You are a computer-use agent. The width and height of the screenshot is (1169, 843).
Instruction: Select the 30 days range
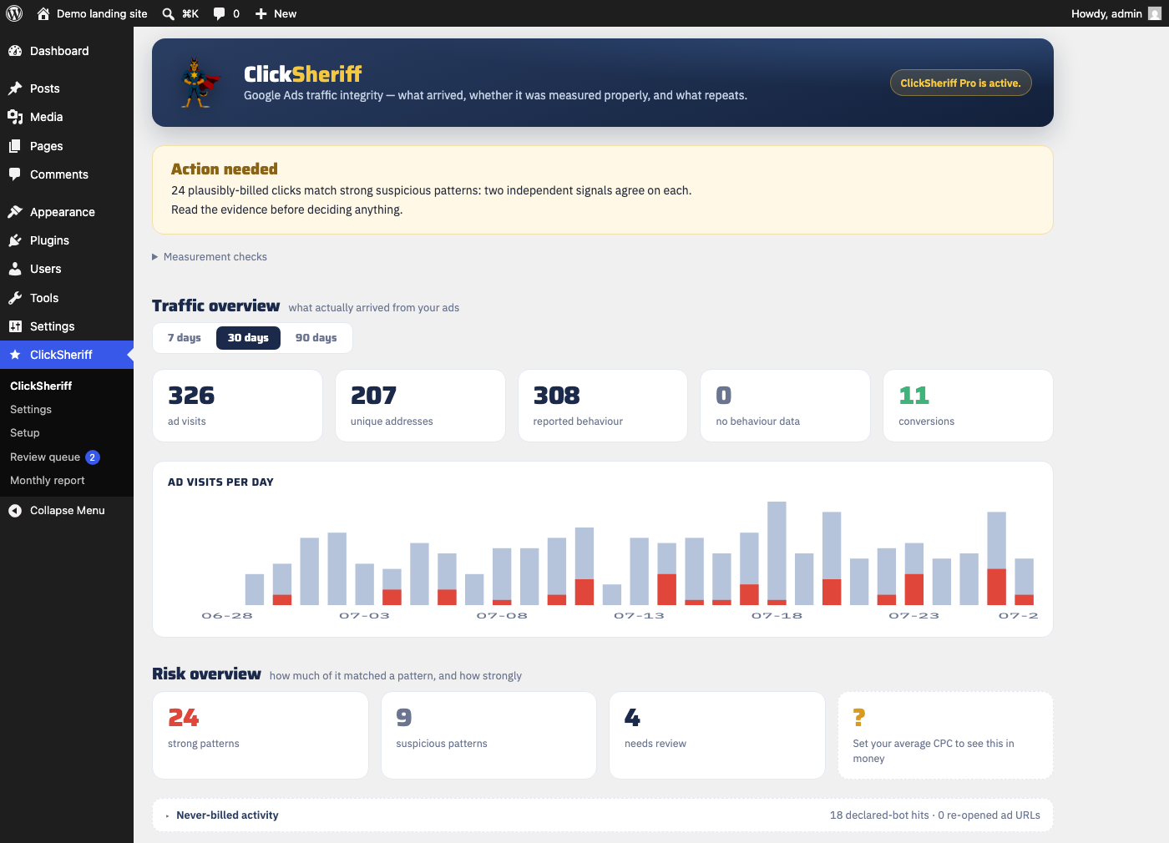pos(248,338)
